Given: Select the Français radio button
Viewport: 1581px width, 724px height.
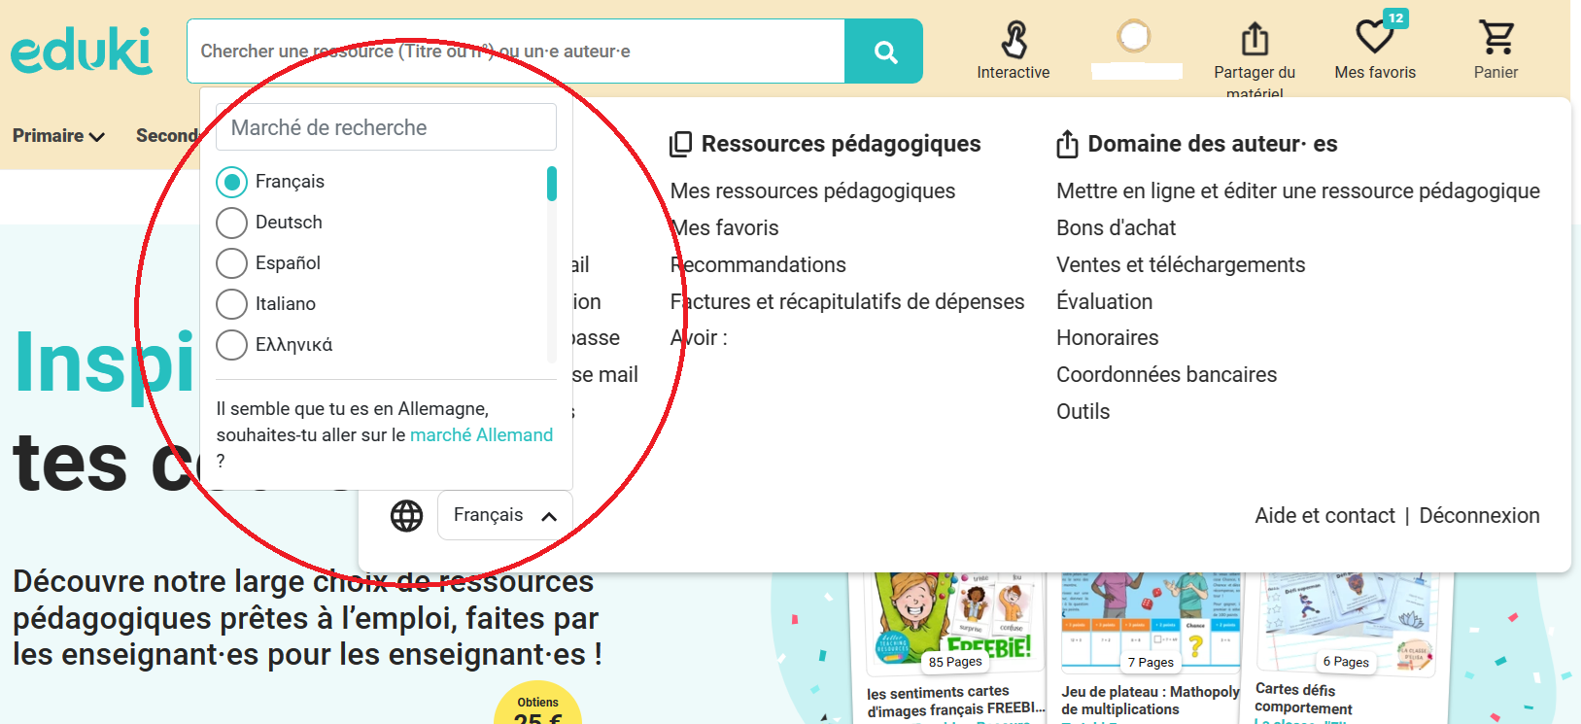Looking at the screenshot, I should click(231, 182).
